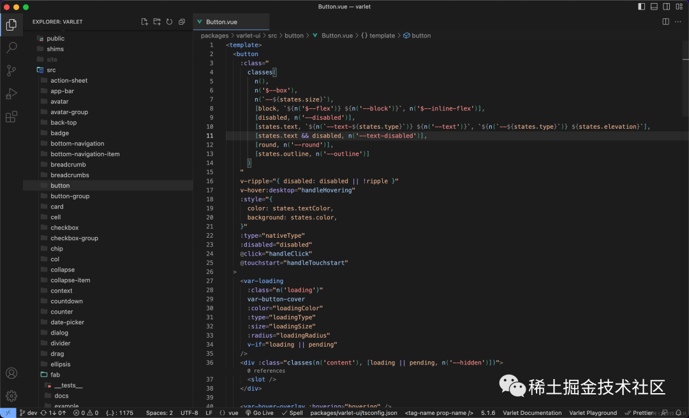This screenshot has height=418, width=689.
Task: Open the editor More Actions menu
Action: [678, 22]
